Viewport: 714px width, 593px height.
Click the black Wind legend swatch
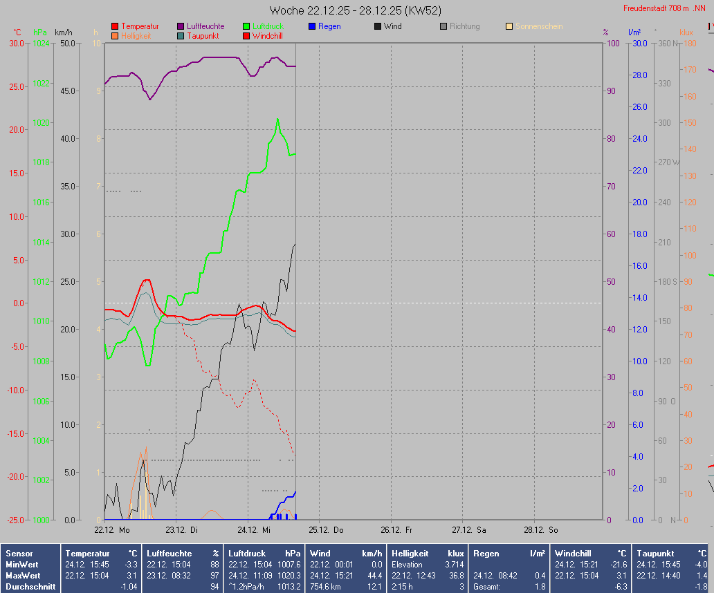378,27
